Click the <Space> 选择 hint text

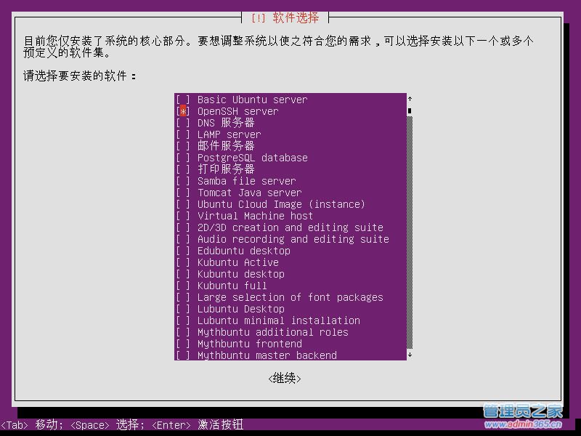point(107,424)
